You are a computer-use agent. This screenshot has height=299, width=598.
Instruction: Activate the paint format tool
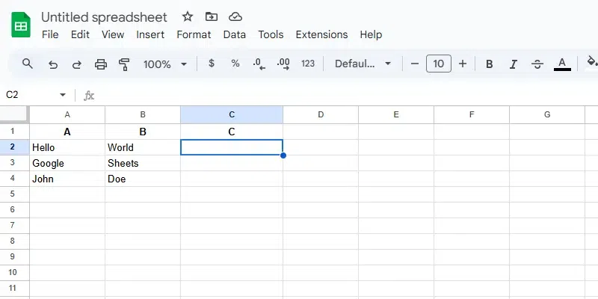point(125,64)
